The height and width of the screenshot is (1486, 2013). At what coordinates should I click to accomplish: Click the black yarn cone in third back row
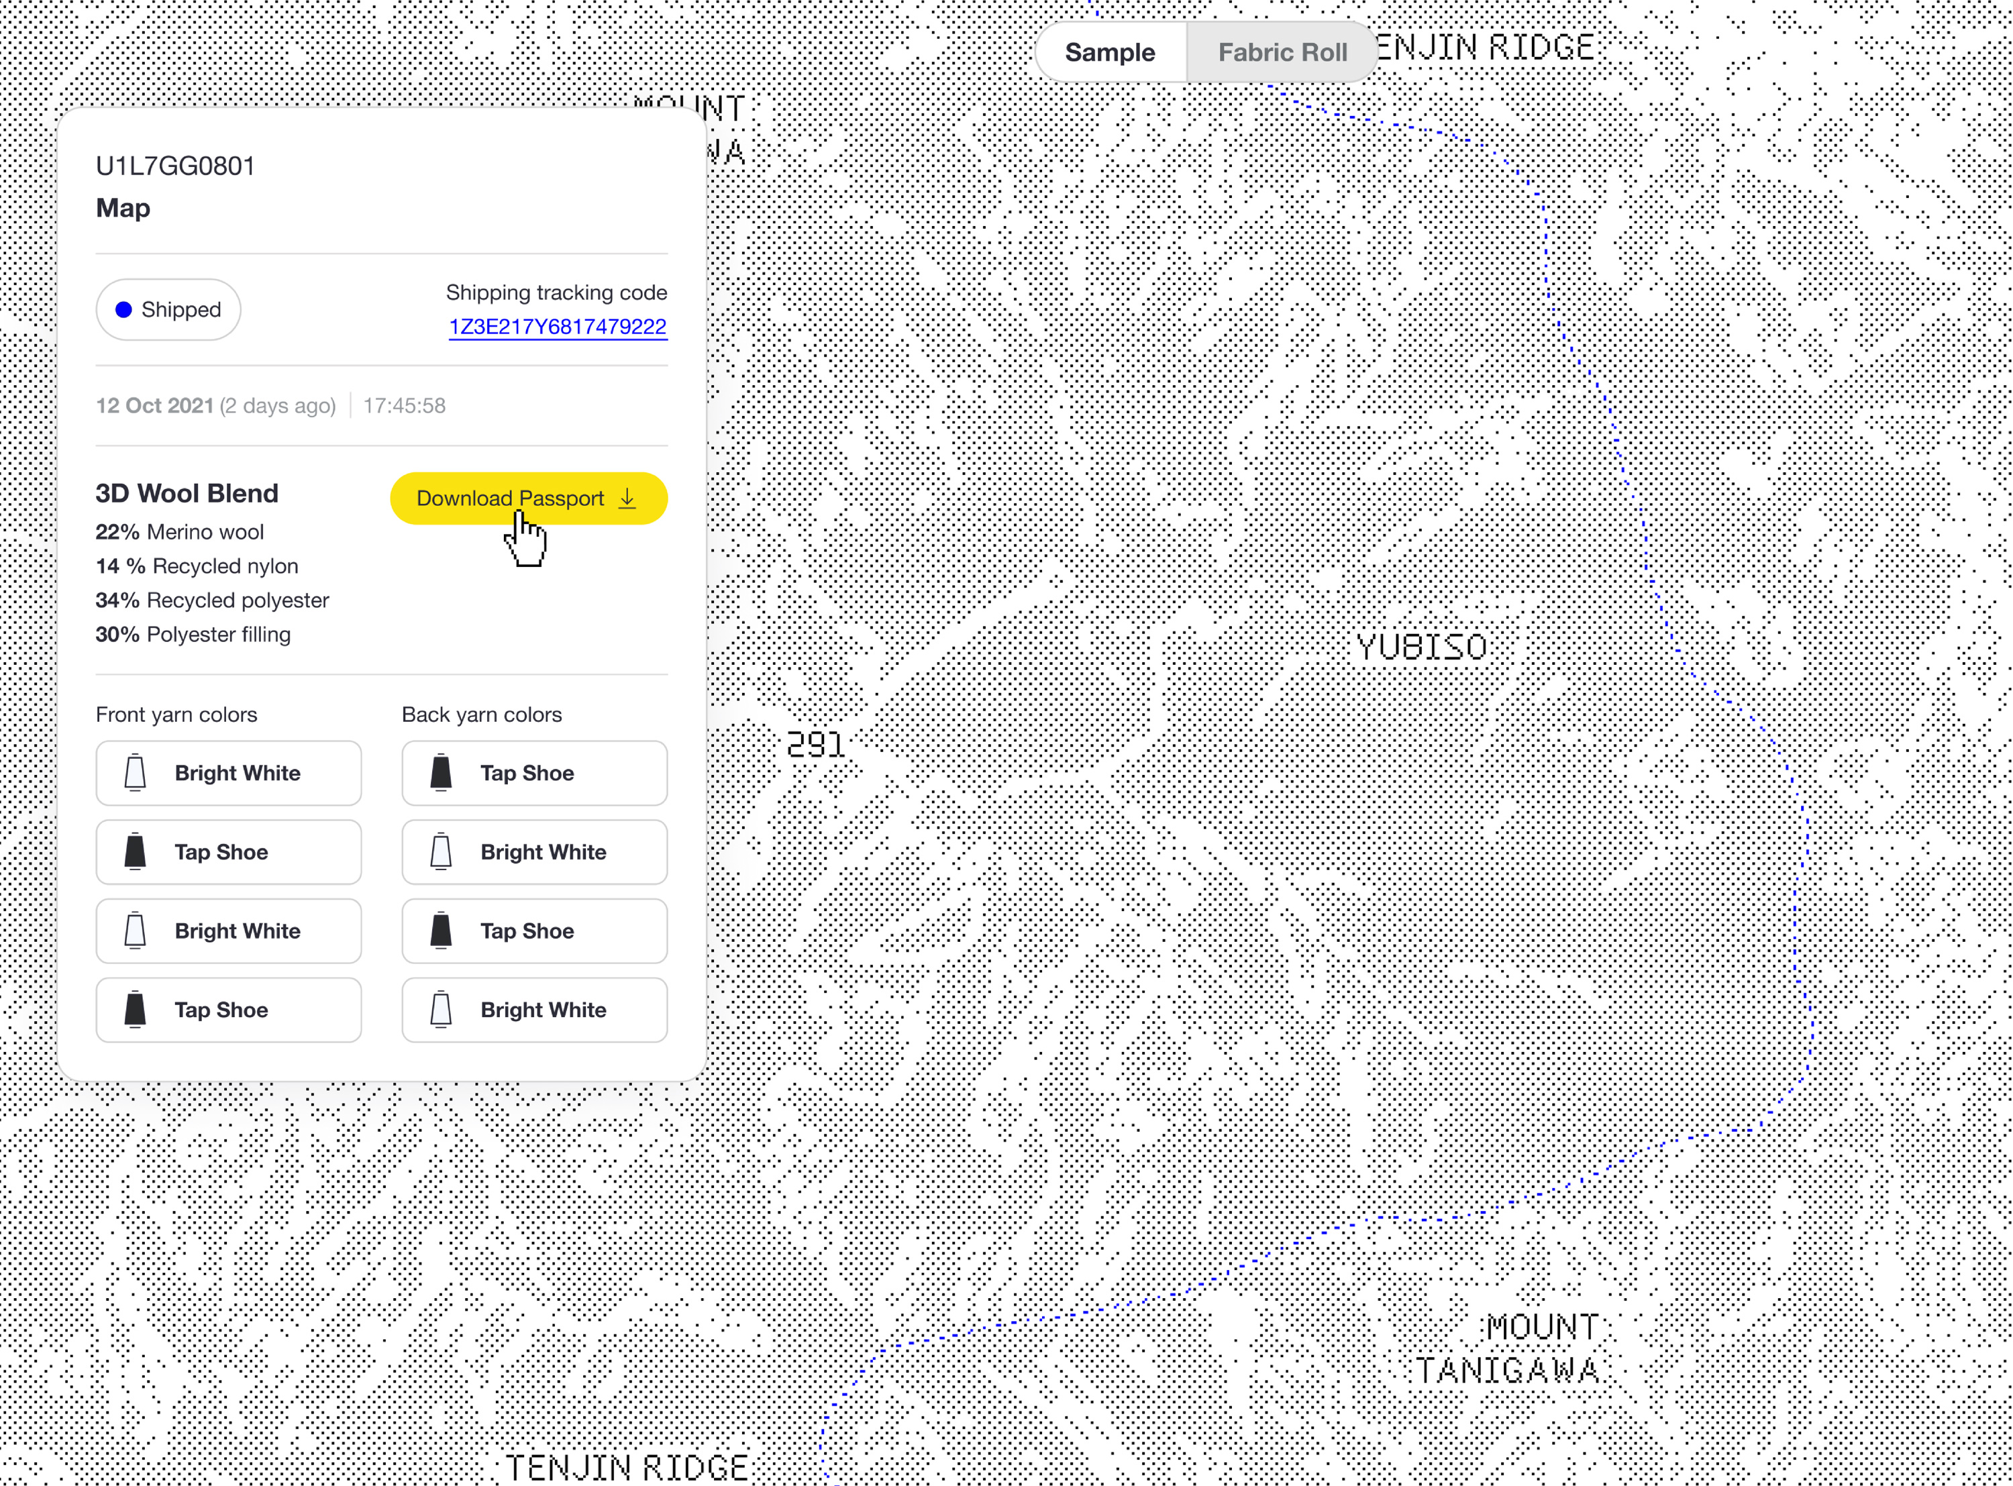(x=441, y=930)
